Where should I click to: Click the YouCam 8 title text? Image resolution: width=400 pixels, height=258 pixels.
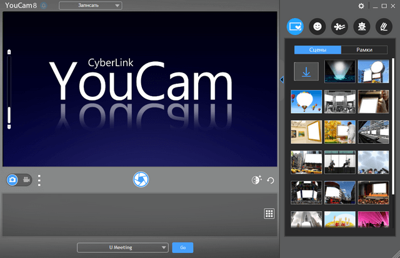(21, 6)
